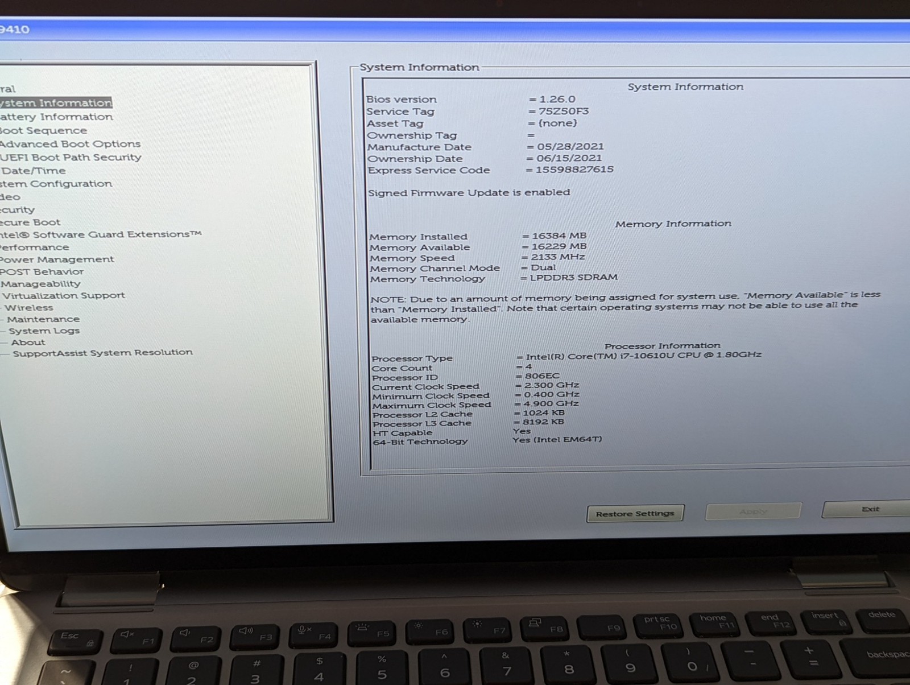Viewport: 910px width, 685px height.
Task: Expand the Performance category
Action: pyautogui.click(x=35, y=247)
